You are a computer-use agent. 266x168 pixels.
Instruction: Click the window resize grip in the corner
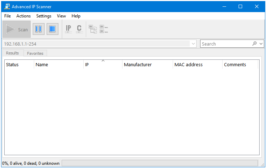tap(262, 164)
